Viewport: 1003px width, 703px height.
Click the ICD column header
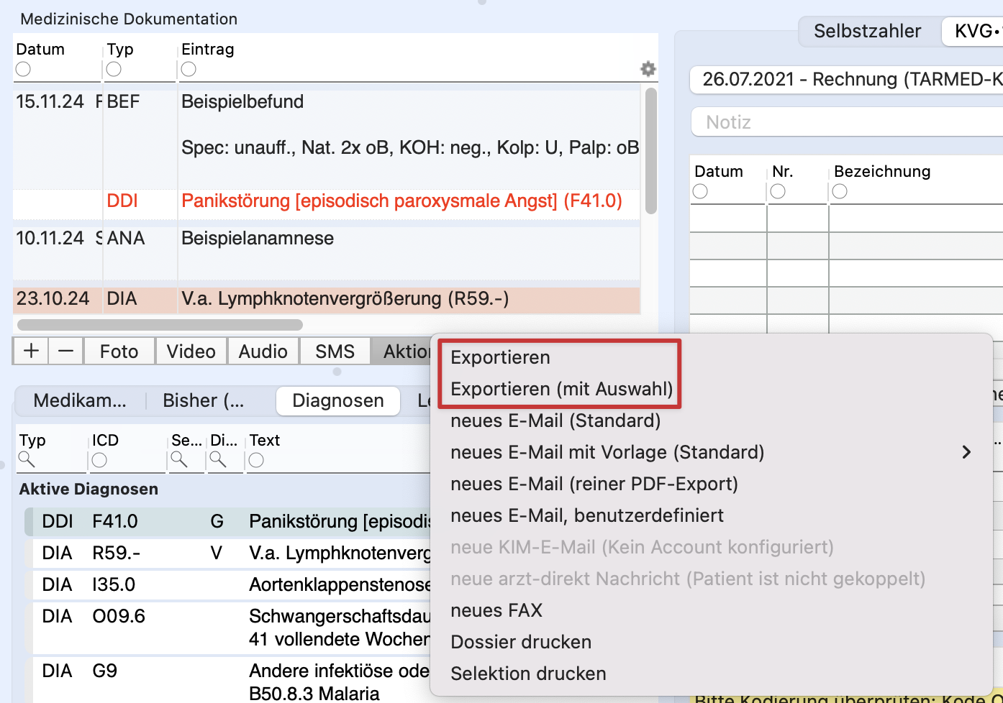tap(105, 440)
